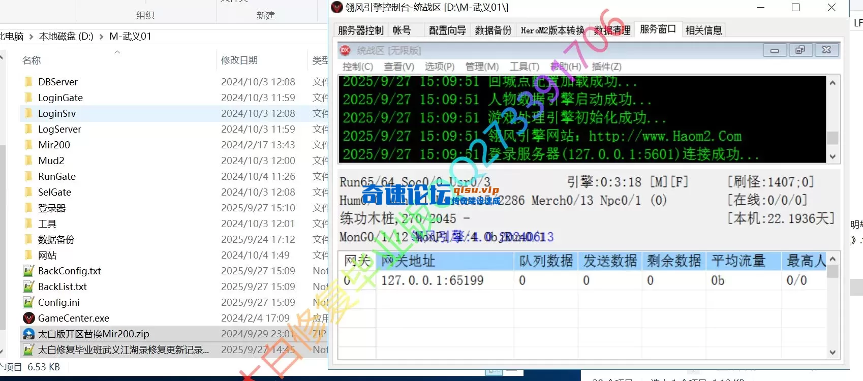Open the 控制(C) menu
Screen dimensions: 863x381
tap(358, 67)
